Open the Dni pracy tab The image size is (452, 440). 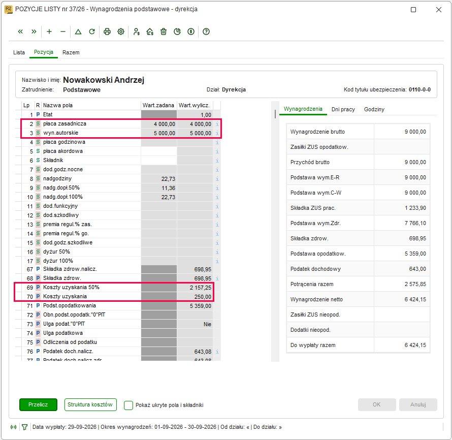point(343,109)
